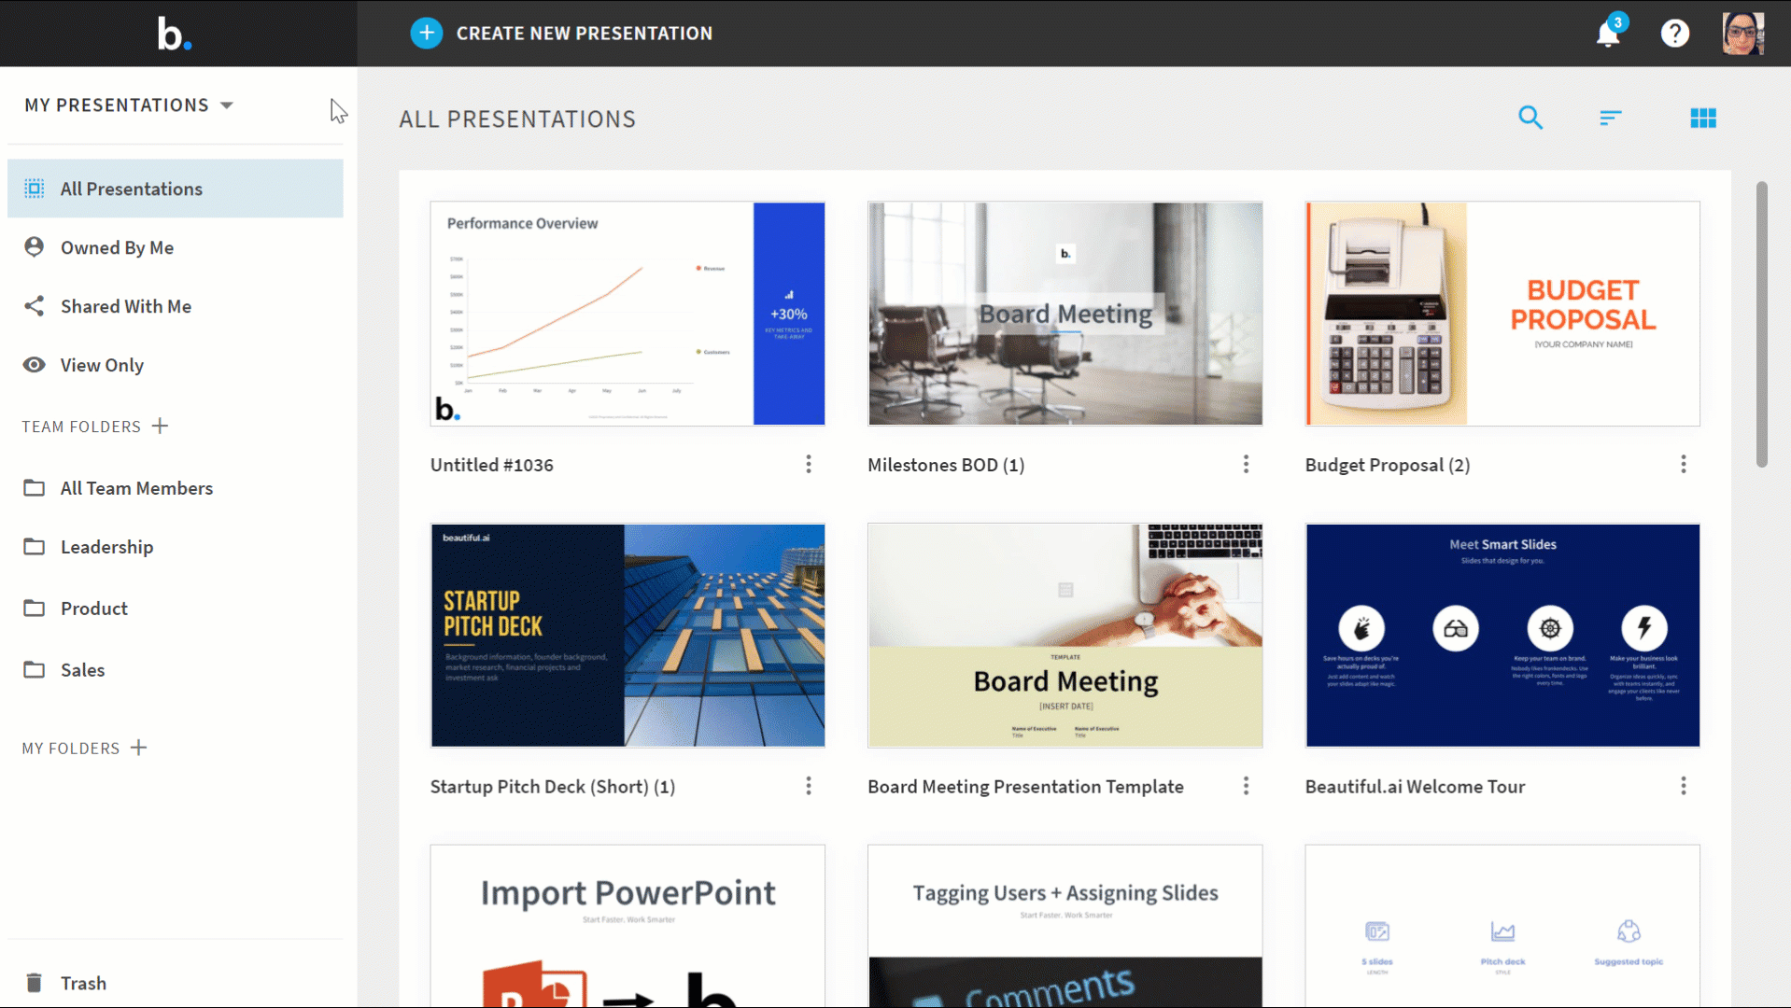Click the blue plus create icon

pos(427,34)
